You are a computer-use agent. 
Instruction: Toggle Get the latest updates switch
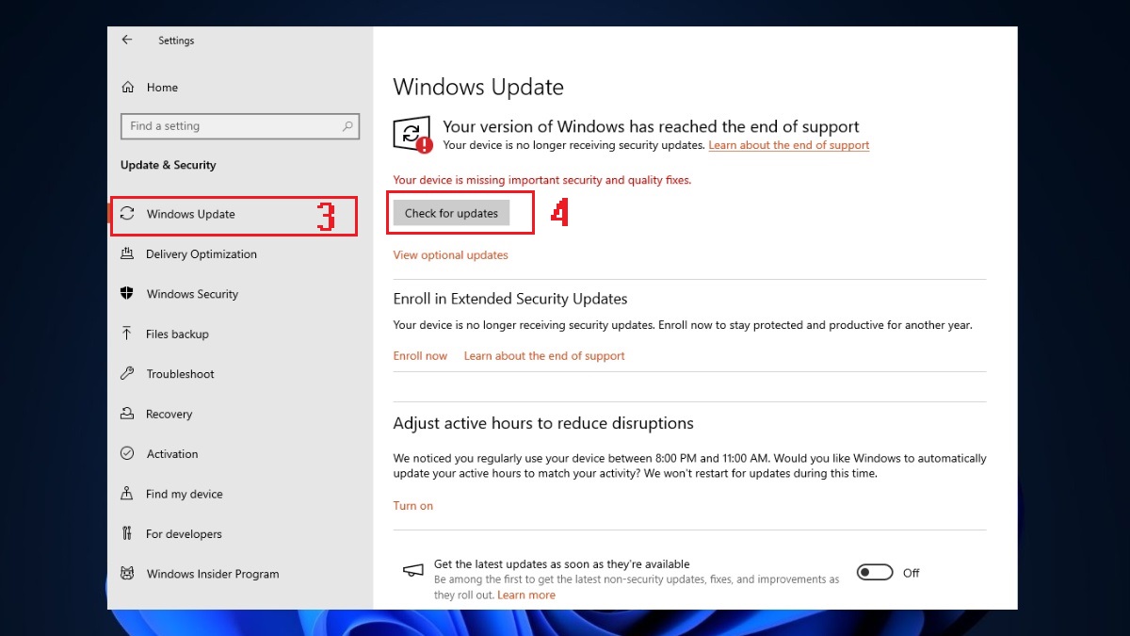(x=875, y=573)
